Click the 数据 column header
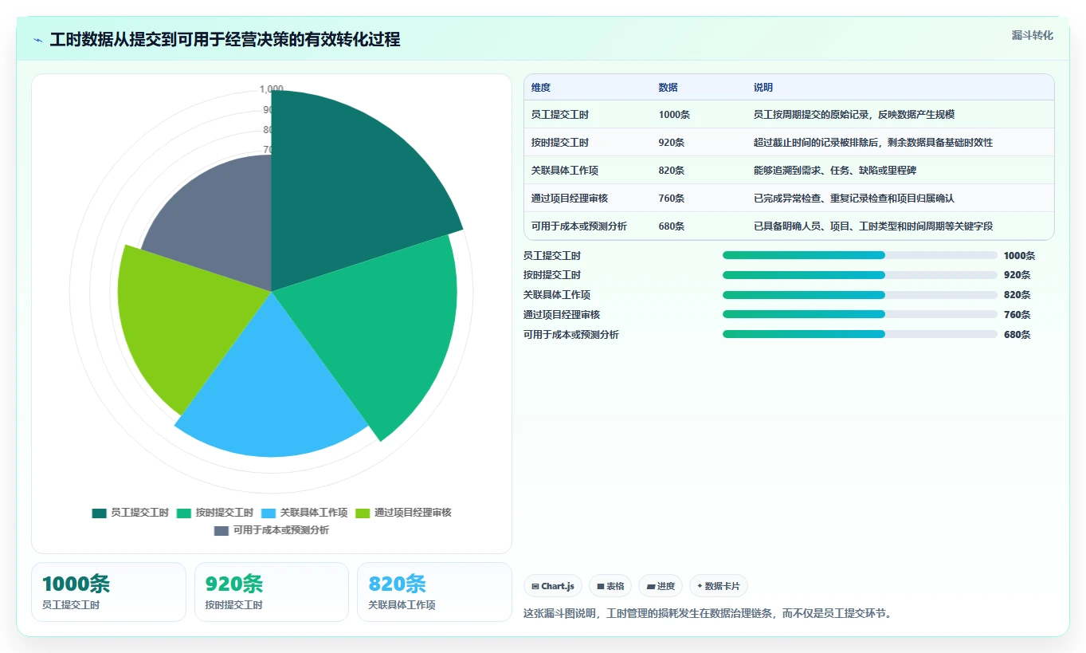The height and width of the screenshot is (653, 1086). tap(668, 88)
